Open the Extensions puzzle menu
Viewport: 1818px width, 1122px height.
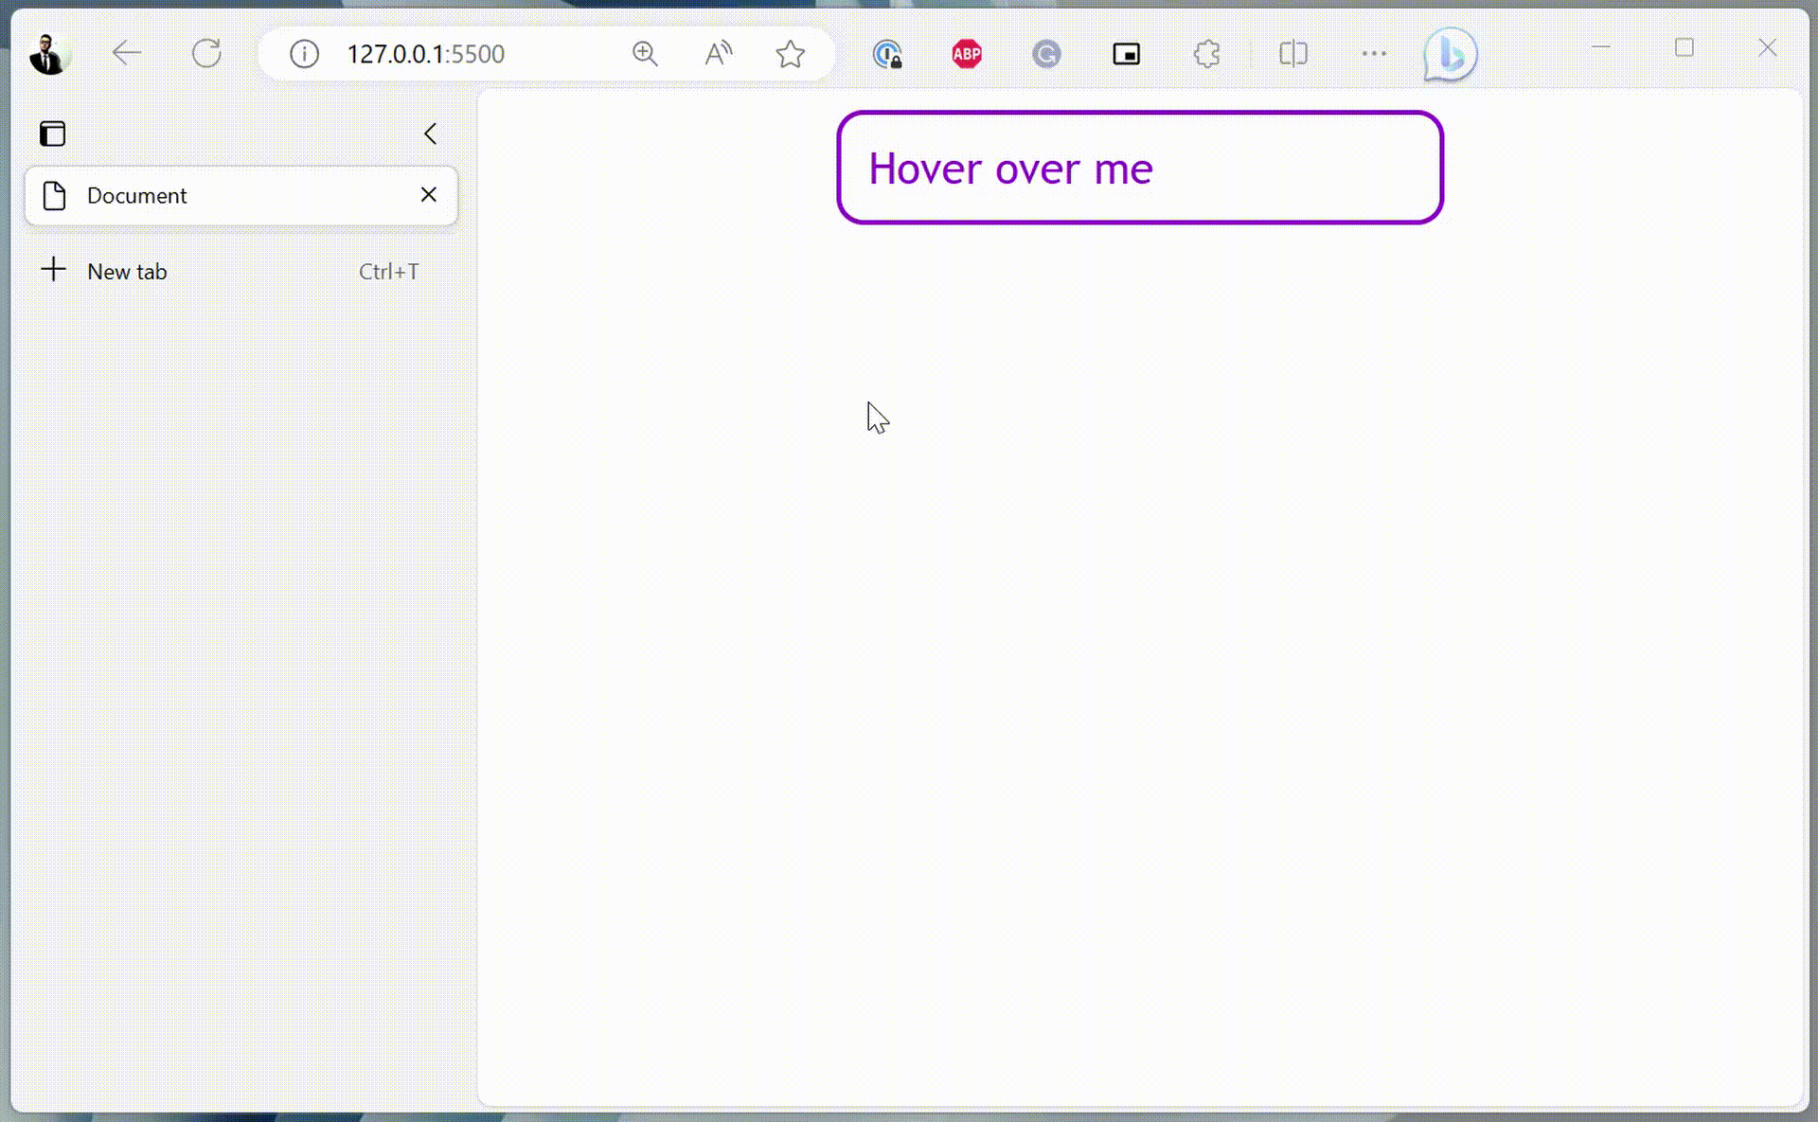pyautogui.click(x=1206, y=54)
